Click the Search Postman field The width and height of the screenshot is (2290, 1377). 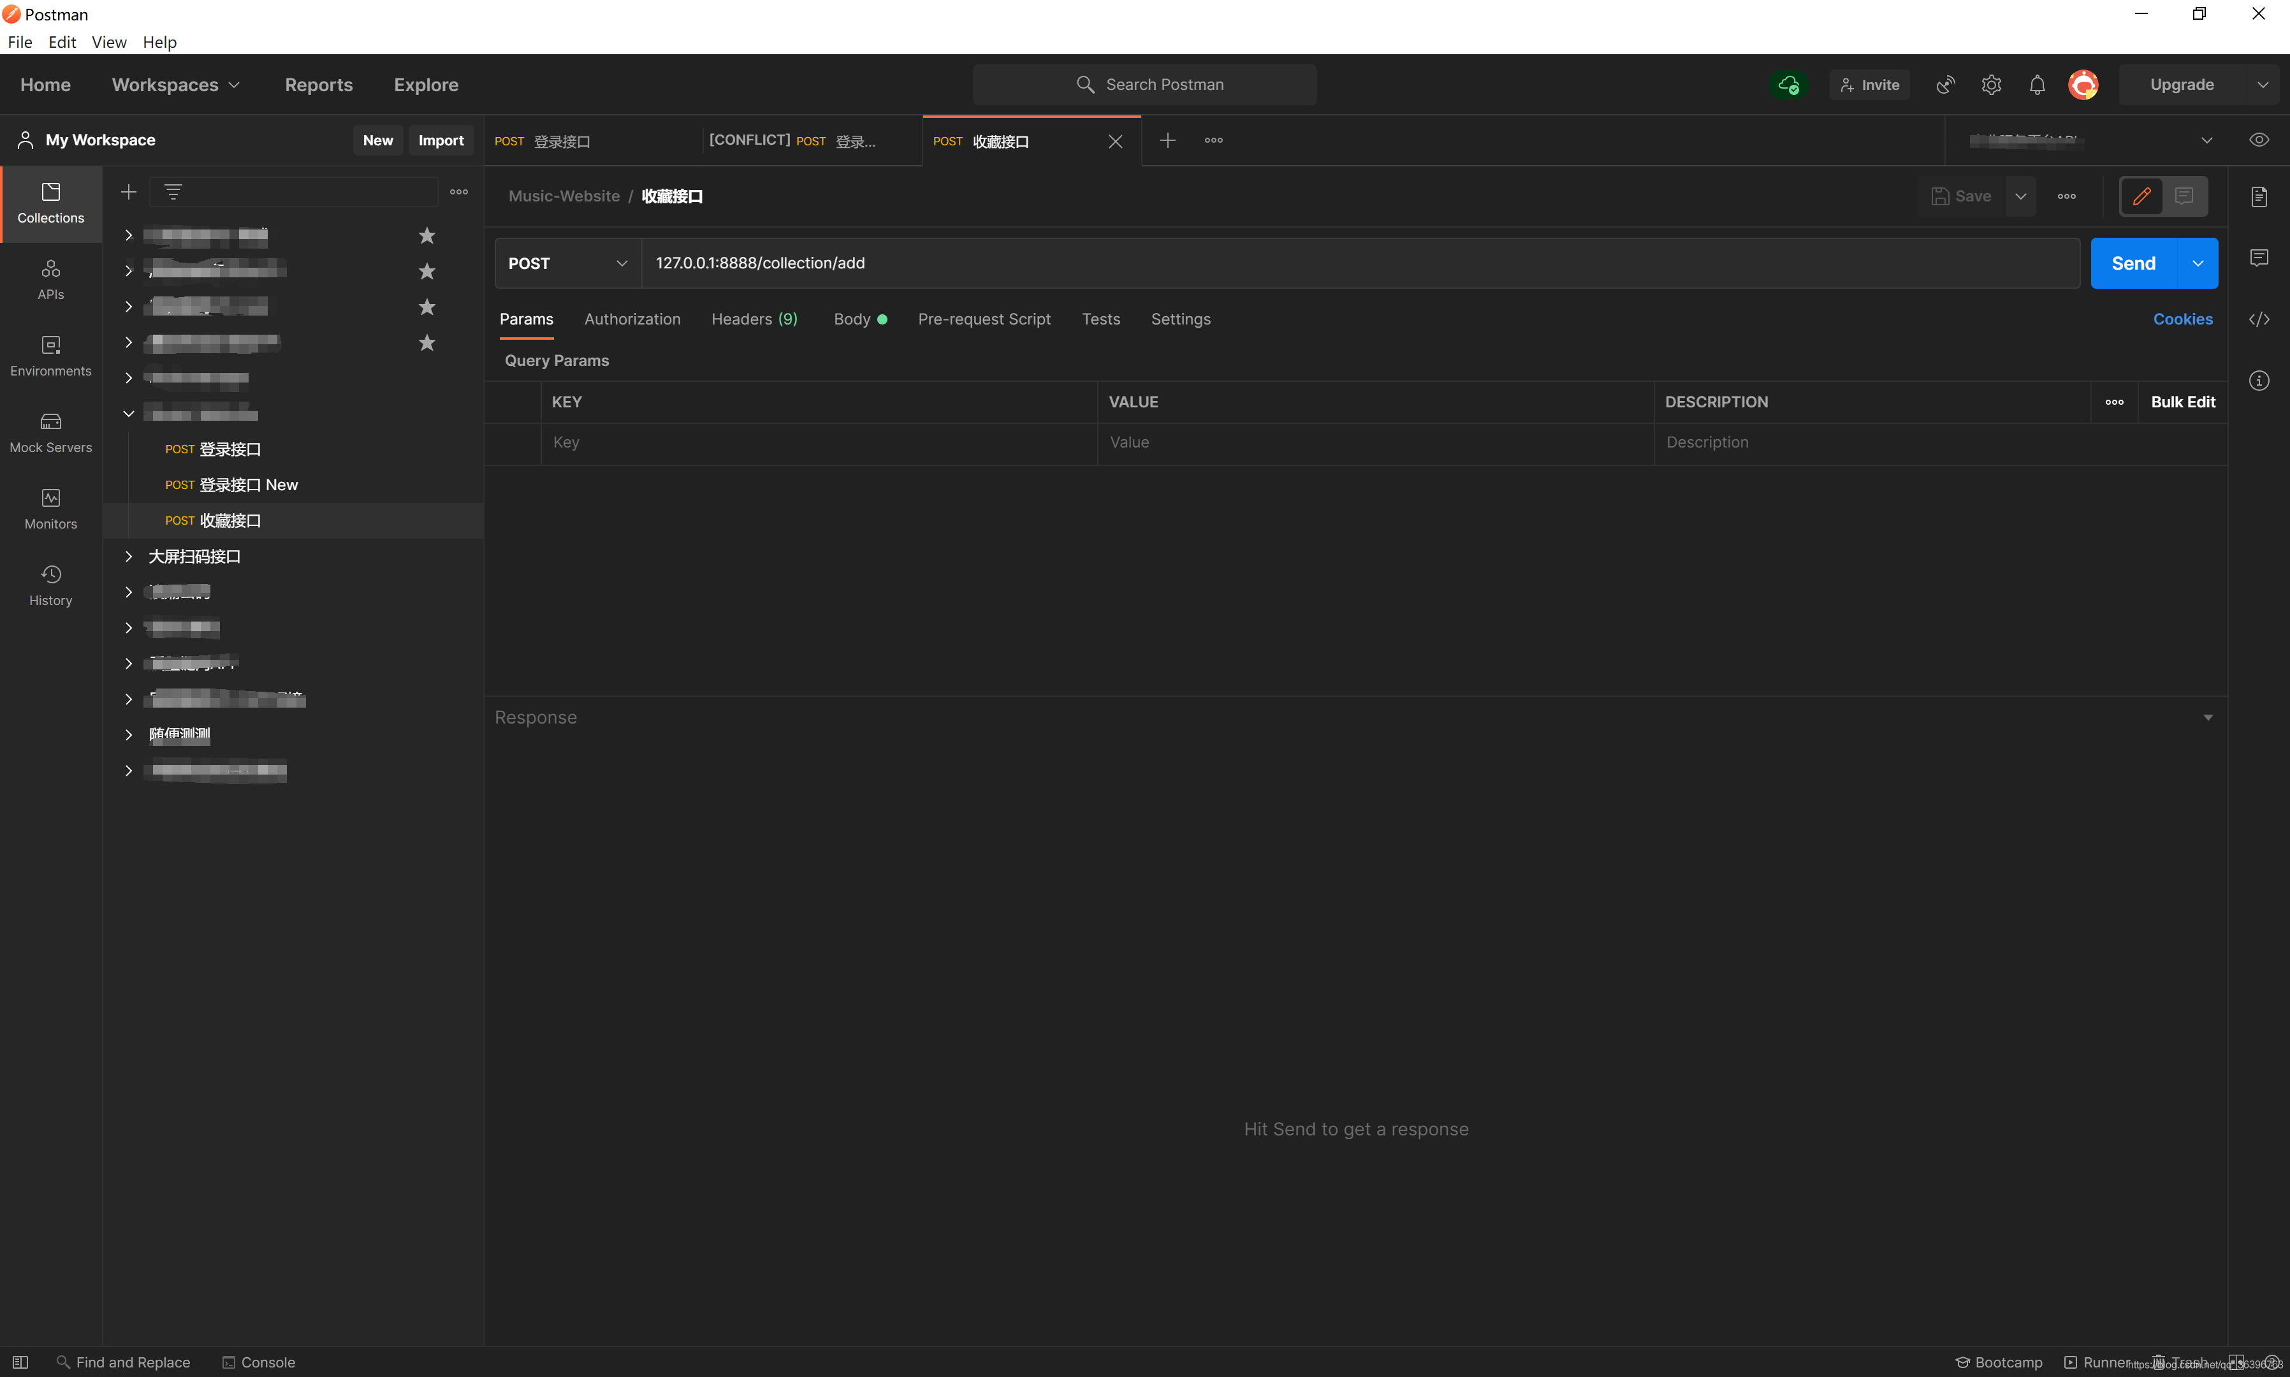[1144, 85]
